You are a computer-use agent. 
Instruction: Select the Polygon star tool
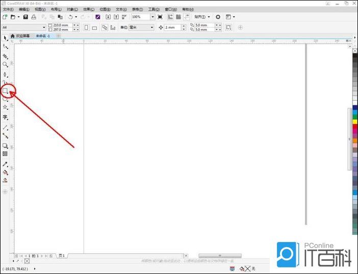(x=5, y=107)
